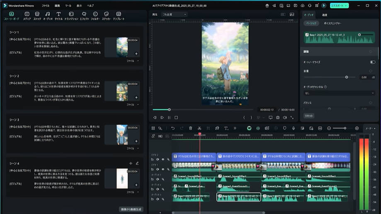Click the shield marker icon in timeline toolbar
The height and width of the screenshot is (214, 381).
coord(284,128)
